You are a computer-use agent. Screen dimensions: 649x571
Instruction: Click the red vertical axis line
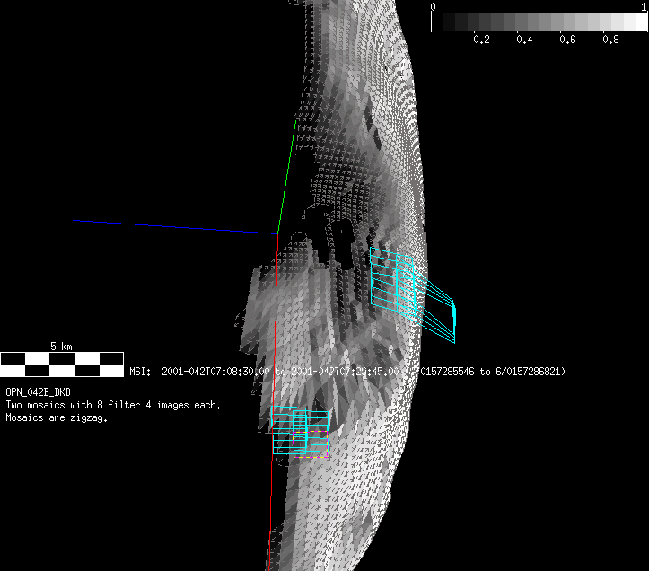click(274, 401)
